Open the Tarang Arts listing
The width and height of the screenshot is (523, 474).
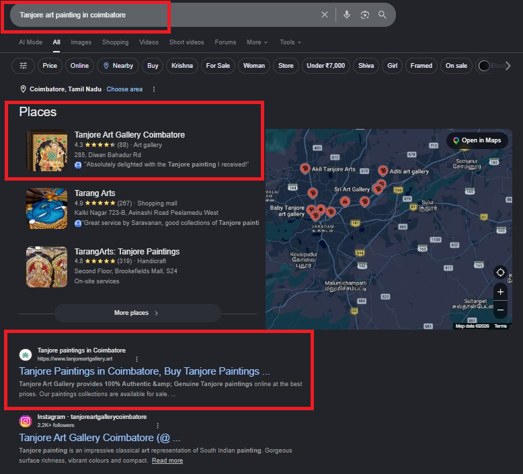click(x=95, y=193)
